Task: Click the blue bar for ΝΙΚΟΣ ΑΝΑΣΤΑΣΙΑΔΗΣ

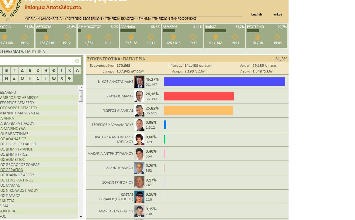Action: pyautogui.click(x=224, y=82)
